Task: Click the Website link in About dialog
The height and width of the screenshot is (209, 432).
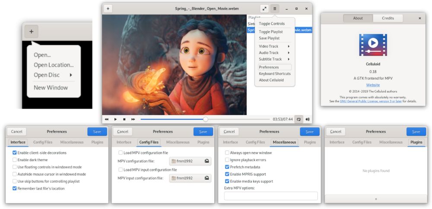Action: point(373,85)
